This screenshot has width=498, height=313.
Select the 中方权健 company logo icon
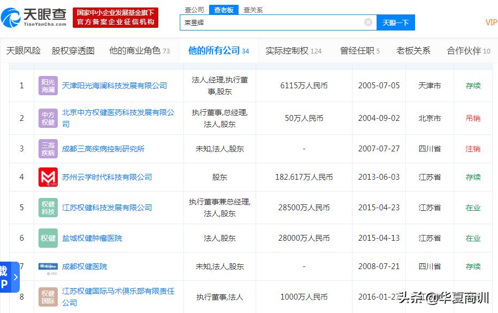(48, 118)
